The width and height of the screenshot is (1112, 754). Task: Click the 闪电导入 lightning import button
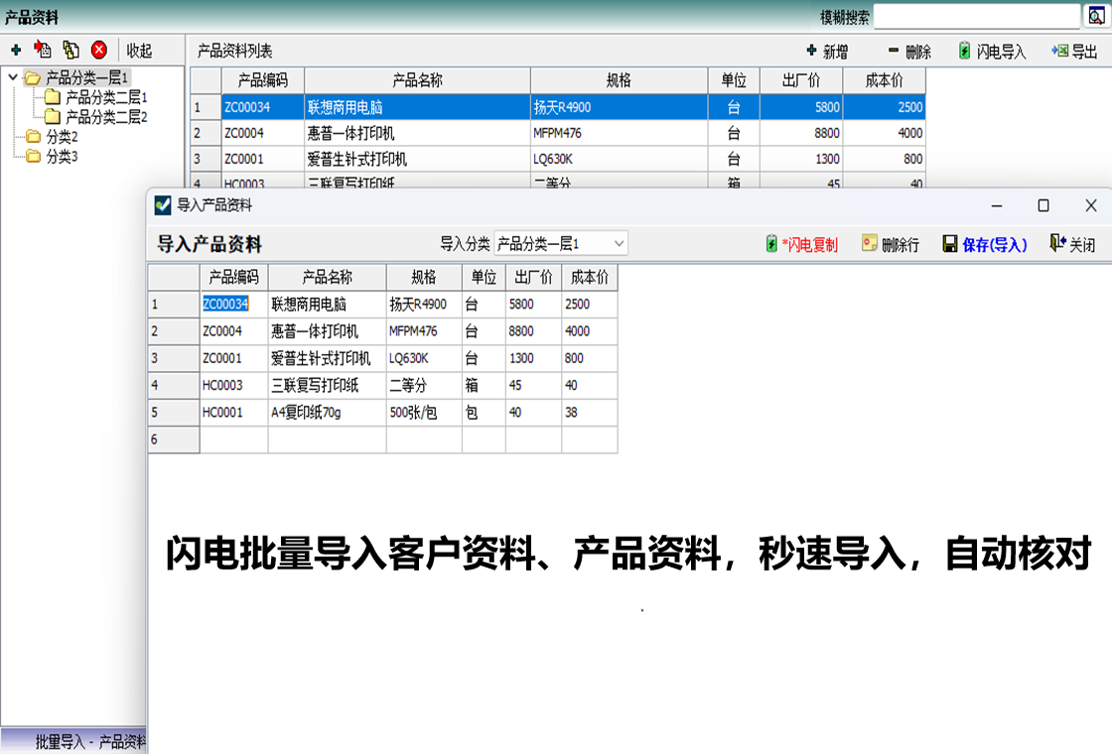point(992,52)
